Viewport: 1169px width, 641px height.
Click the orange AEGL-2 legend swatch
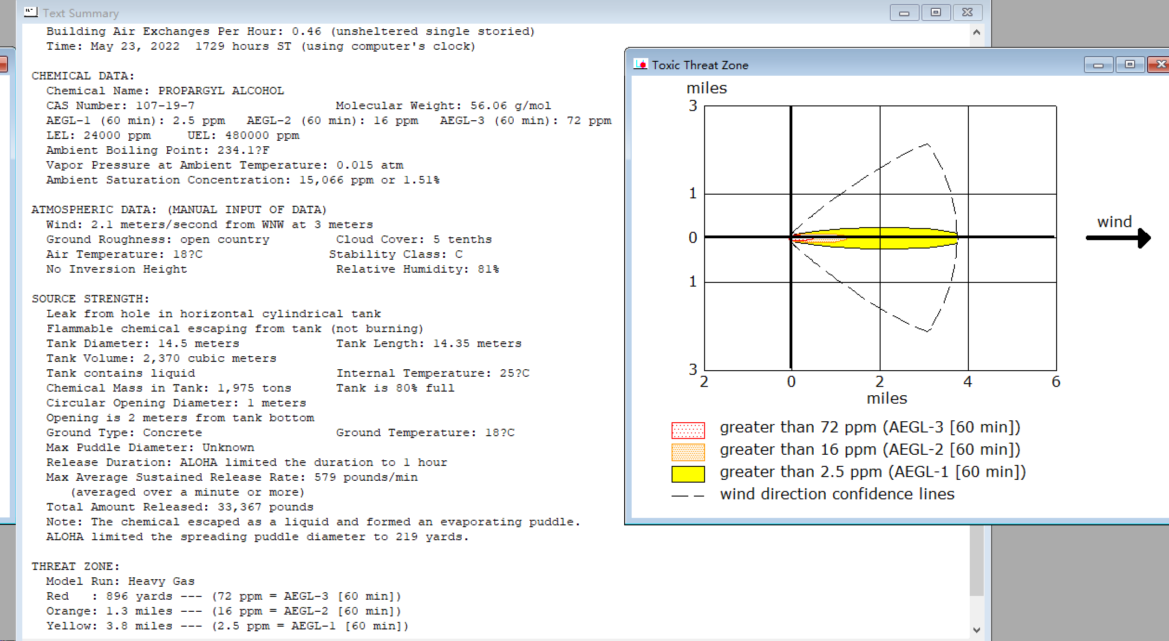pos(688,452)
